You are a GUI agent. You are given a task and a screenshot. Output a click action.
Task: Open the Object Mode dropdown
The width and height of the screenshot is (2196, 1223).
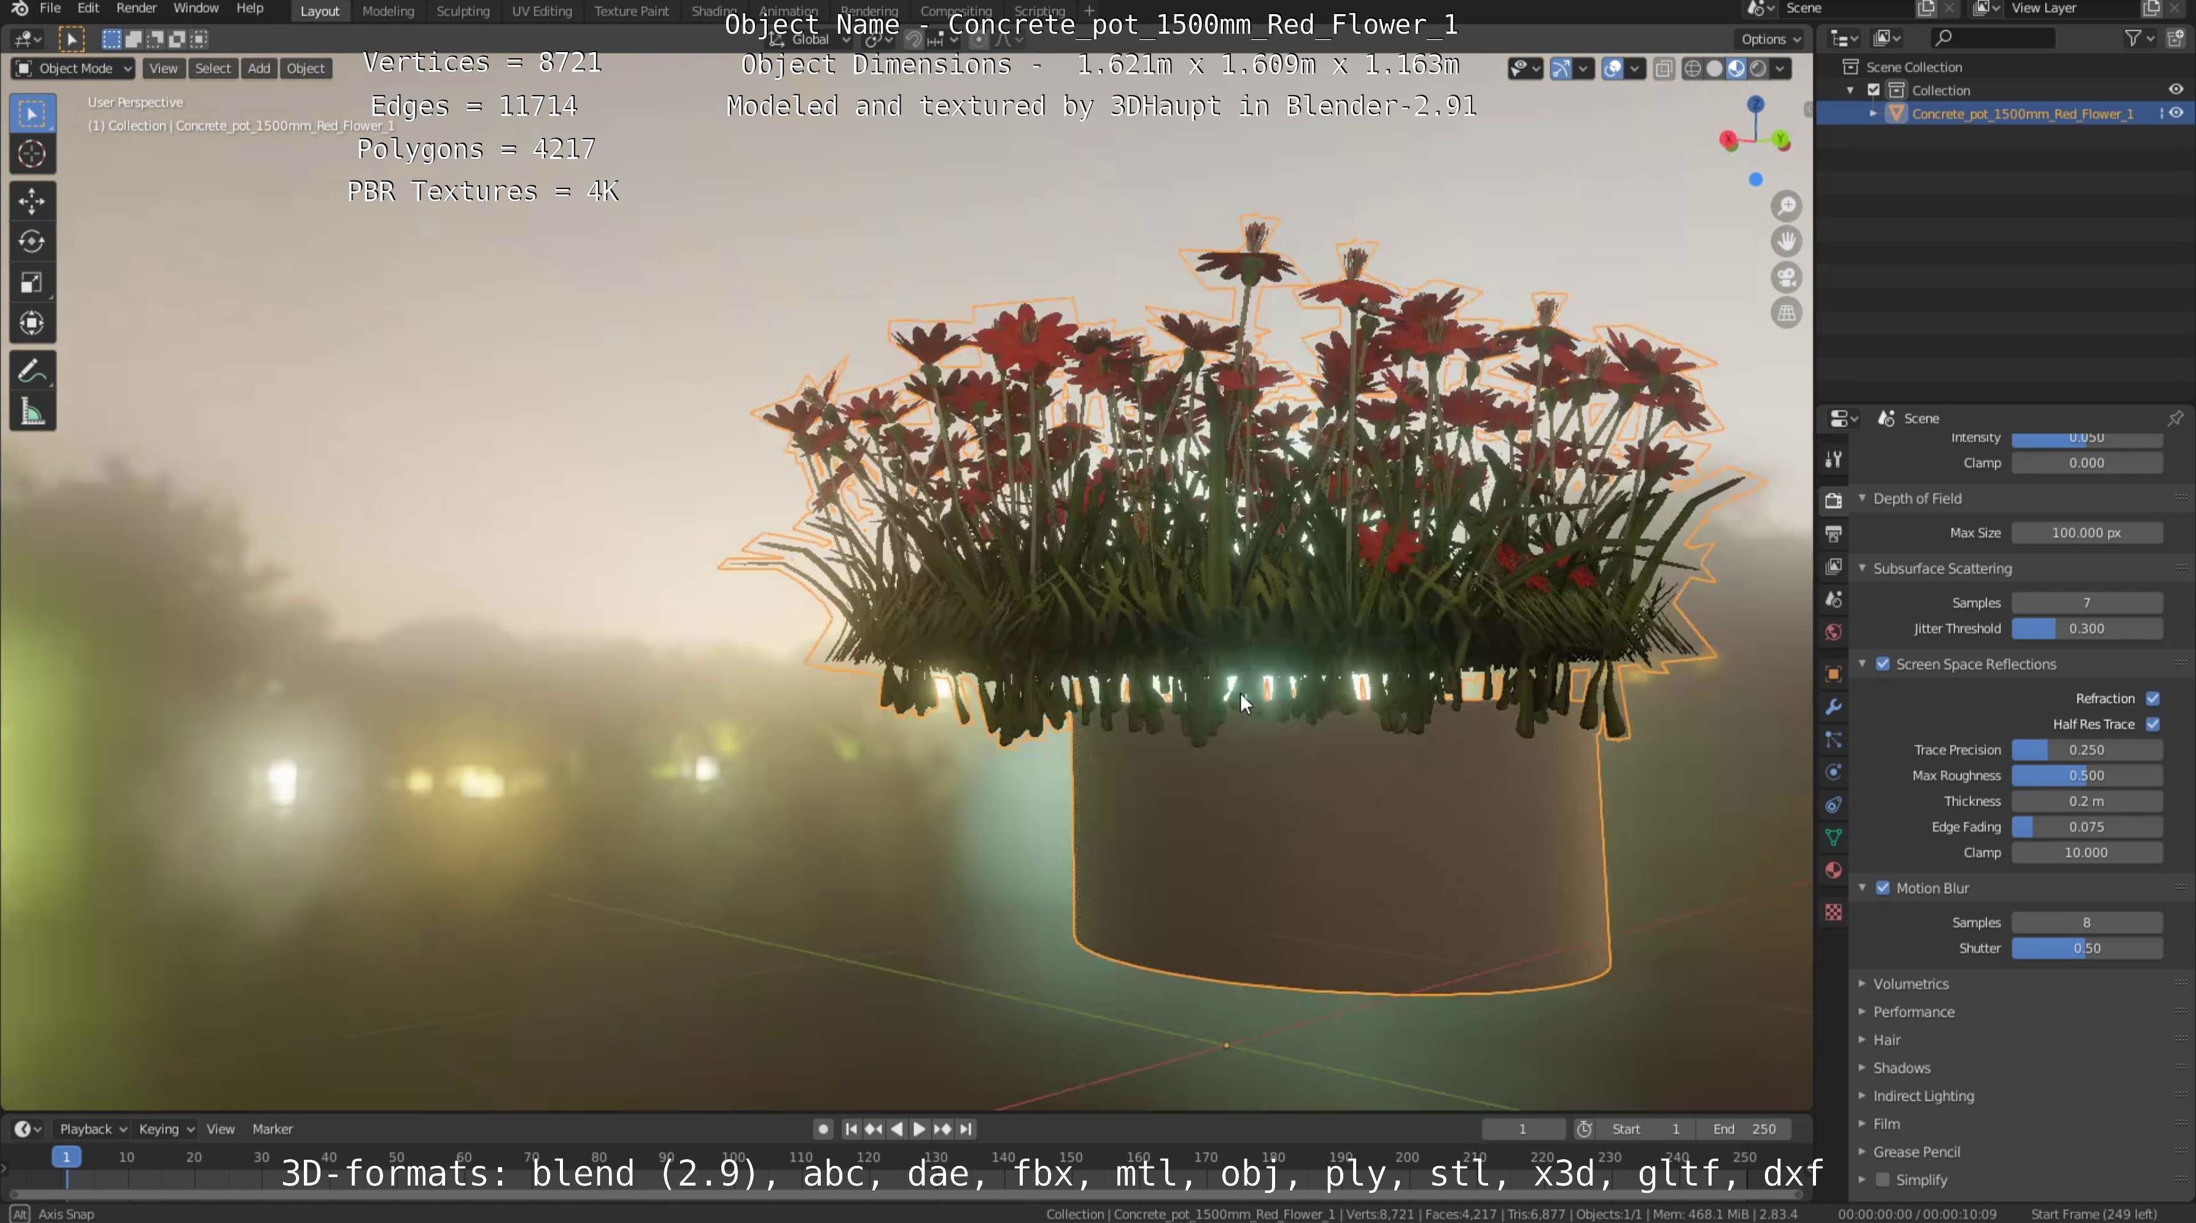tap(73, 68)
